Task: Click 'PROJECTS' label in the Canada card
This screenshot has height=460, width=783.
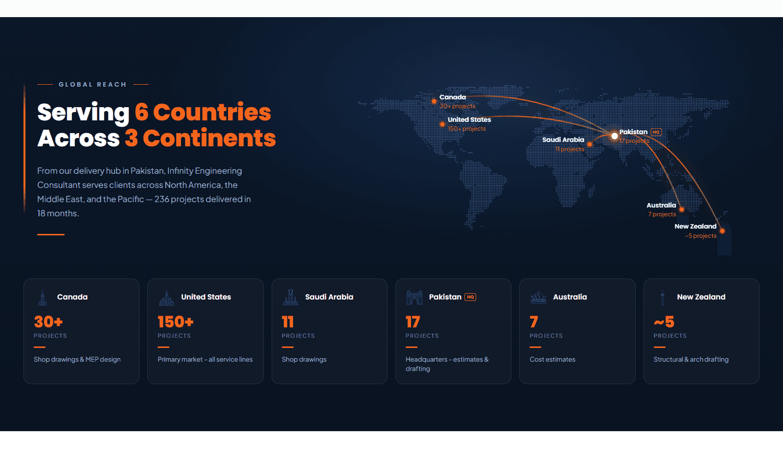Action: coord(50,336)
